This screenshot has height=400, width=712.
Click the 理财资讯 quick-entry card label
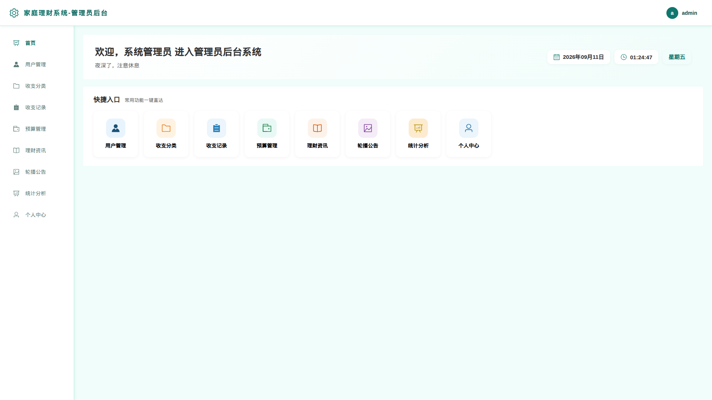coord(317,146)
